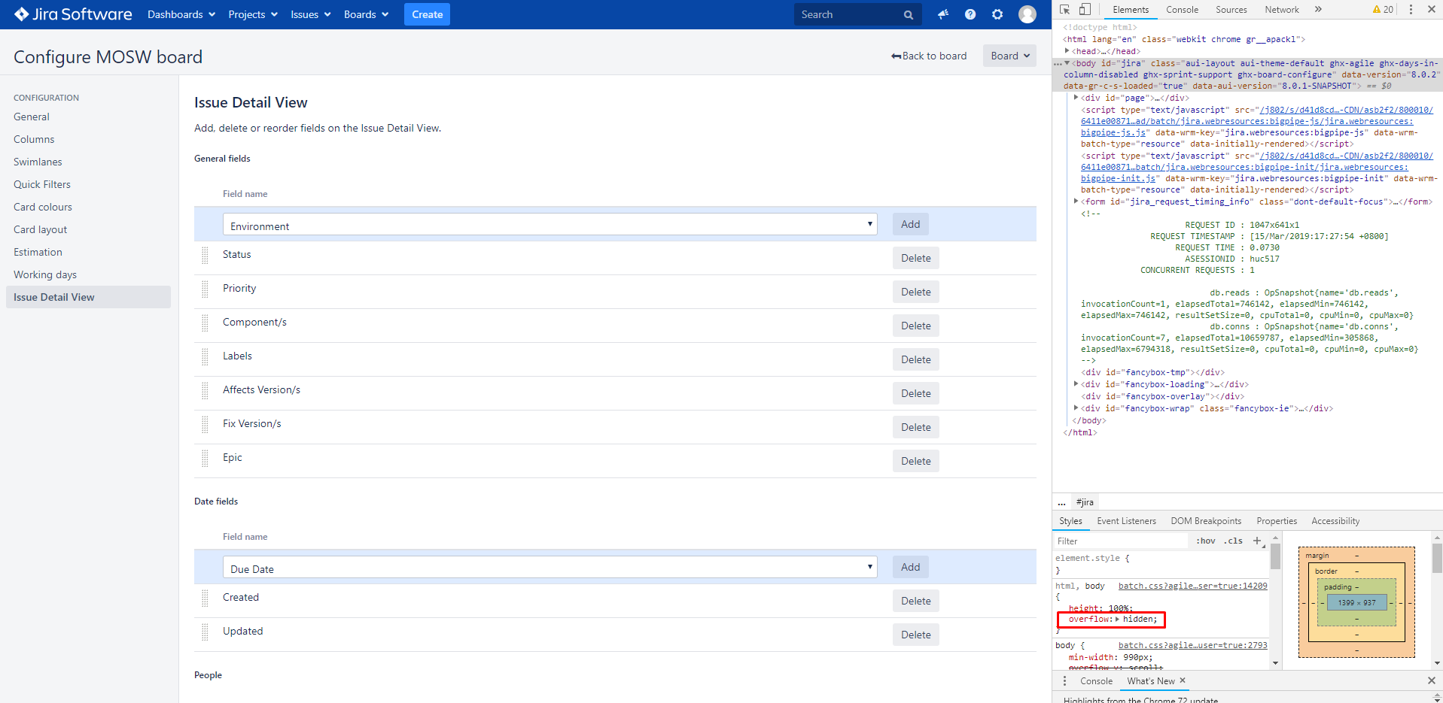Viewport: 1443px width, 703px height.
Task: Close the DevTools bottom drawer
Action: [x=1432, y=680]
